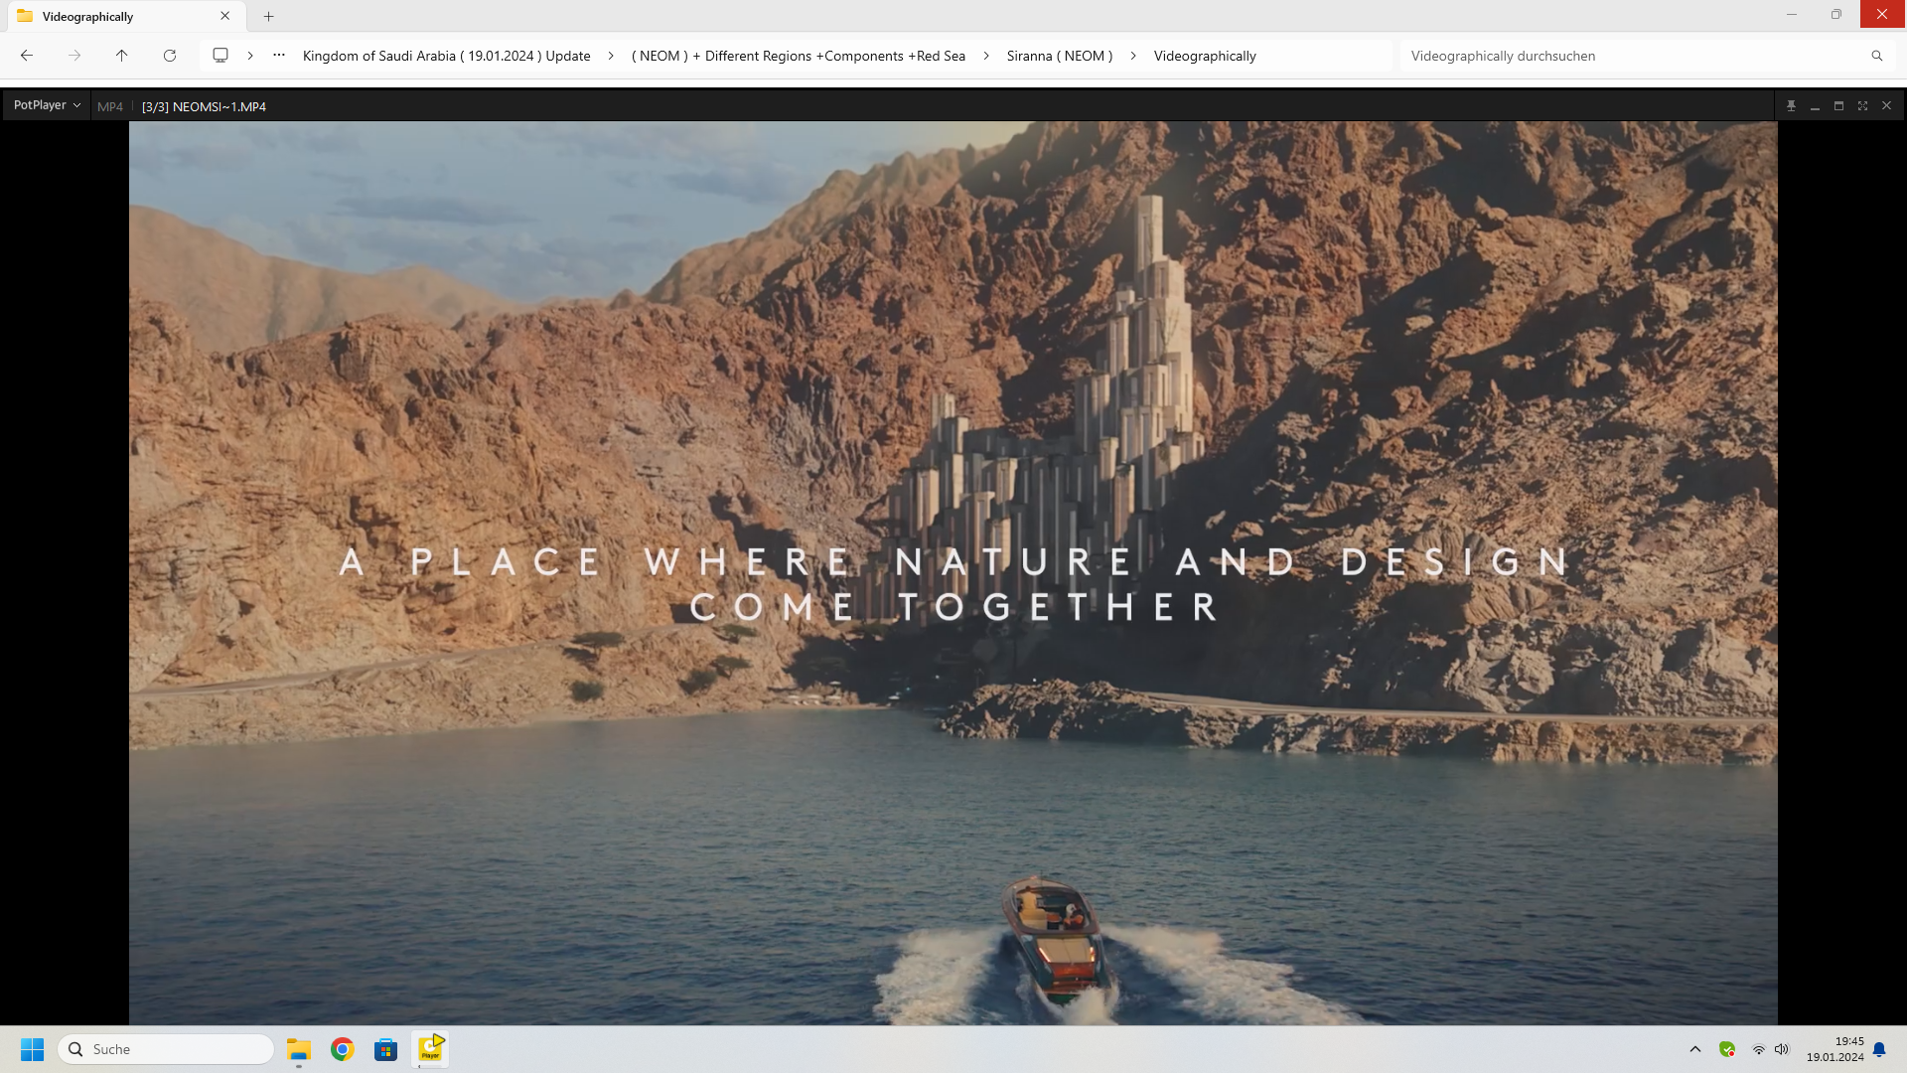
Task: Open the clock and date 19.01.2024
Action: coord(1835,1049)
